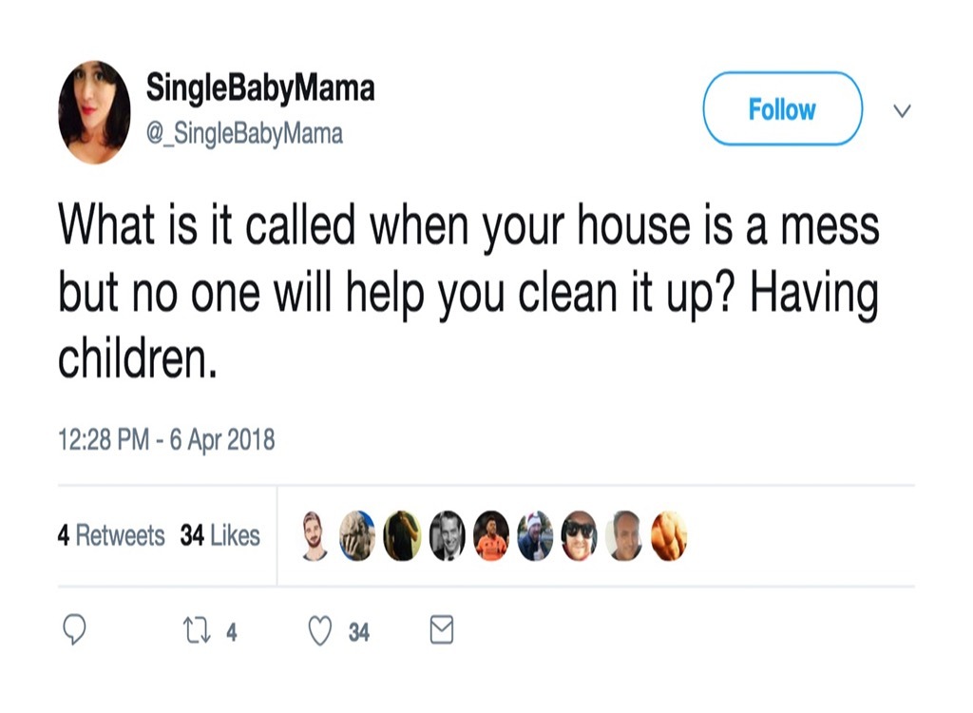This screenshot has width=973, height=713.
Task: Open the direct message envelope icon
Action: tap(440, 628)
